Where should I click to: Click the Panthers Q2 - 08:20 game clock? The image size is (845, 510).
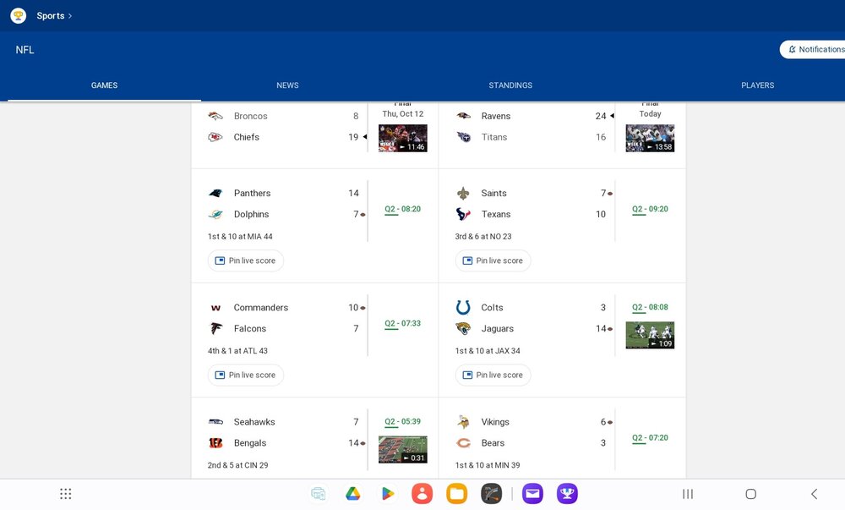pos(402,209)
